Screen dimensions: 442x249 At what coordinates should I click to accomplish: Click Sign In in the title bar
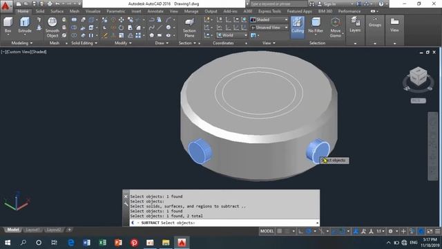click(x=329, y=4)
